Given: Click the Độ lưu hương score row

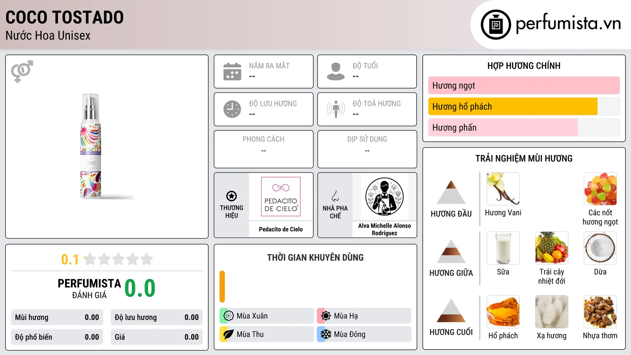Looking at the screenshot, I should pyautogui.click(x=157, y=317).
